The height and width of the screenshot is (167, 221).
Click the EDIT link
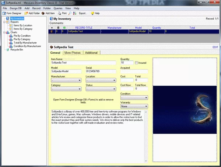[215, 47]
